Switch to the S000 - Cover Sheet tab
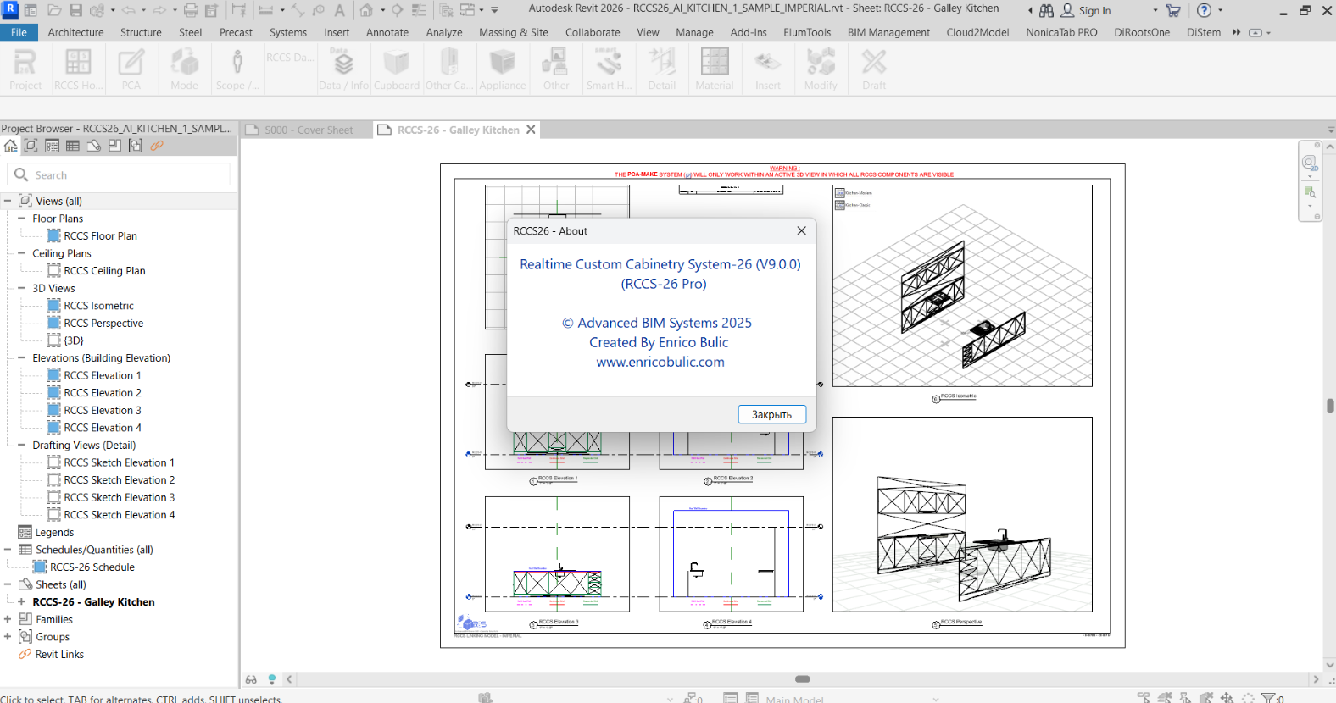This screenshot has height=703, width=1336. click(308, 130)
